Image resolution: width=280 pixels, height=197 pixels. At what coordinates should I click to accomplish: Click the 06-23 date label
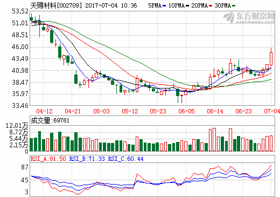click(243, 111)
